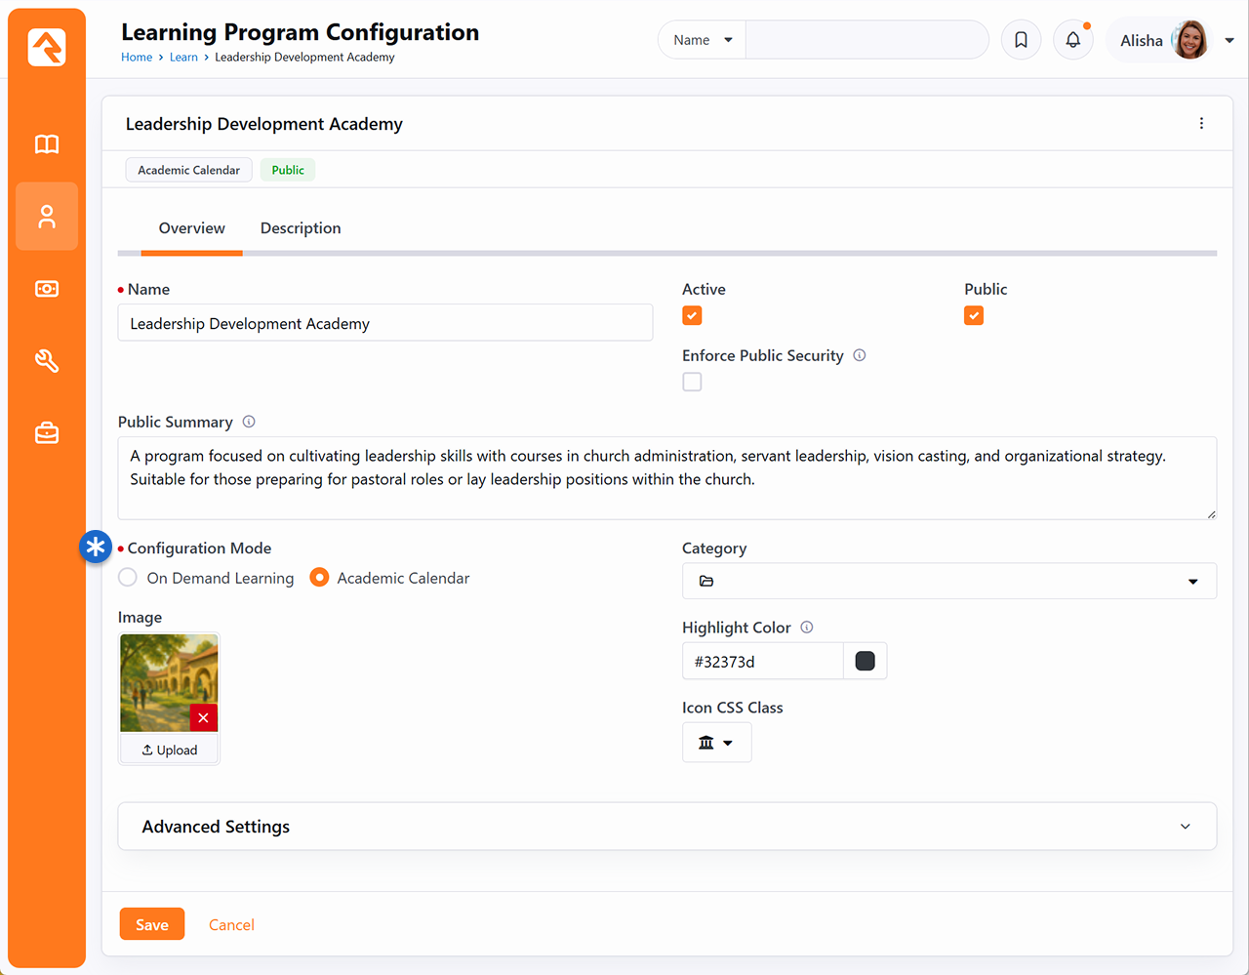Click the bookmark icon in header
This screenshot has width=1249, height=975.
(1021, 40)
